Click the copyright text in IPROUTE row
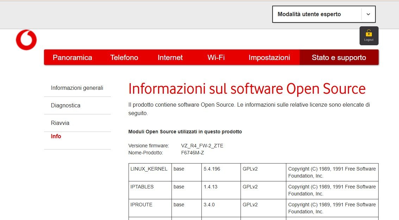The width and height of the screenshot is (399, 220). pyautogui.click(x=332, y=208)
